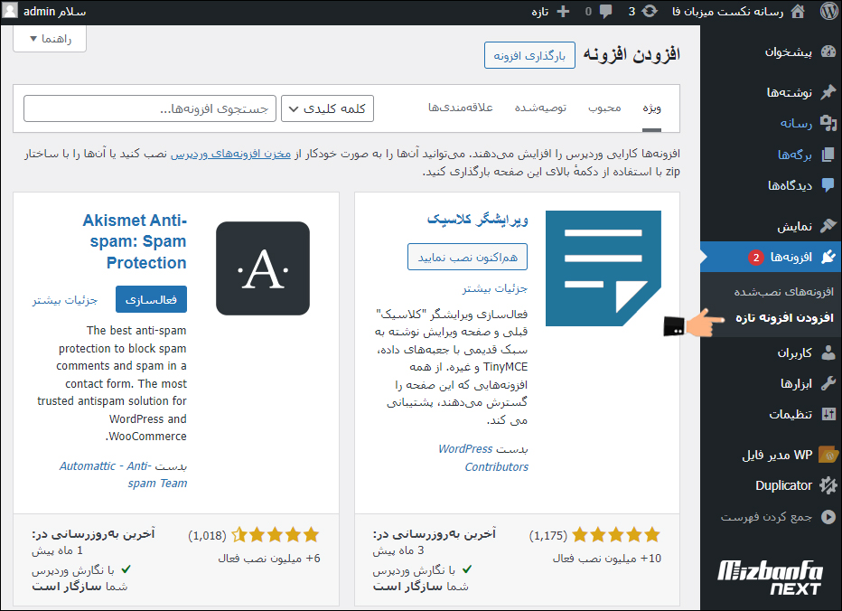The image size is (842, 611).
Task: Open the comments bubble icon in admin bar
Action: (x=605, y=11)
